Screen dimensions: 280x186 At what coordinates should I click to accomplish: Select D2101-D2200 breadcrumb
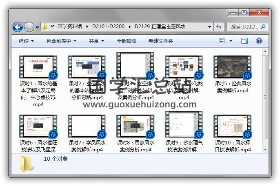pyautogui.click(x=108, y=27)
